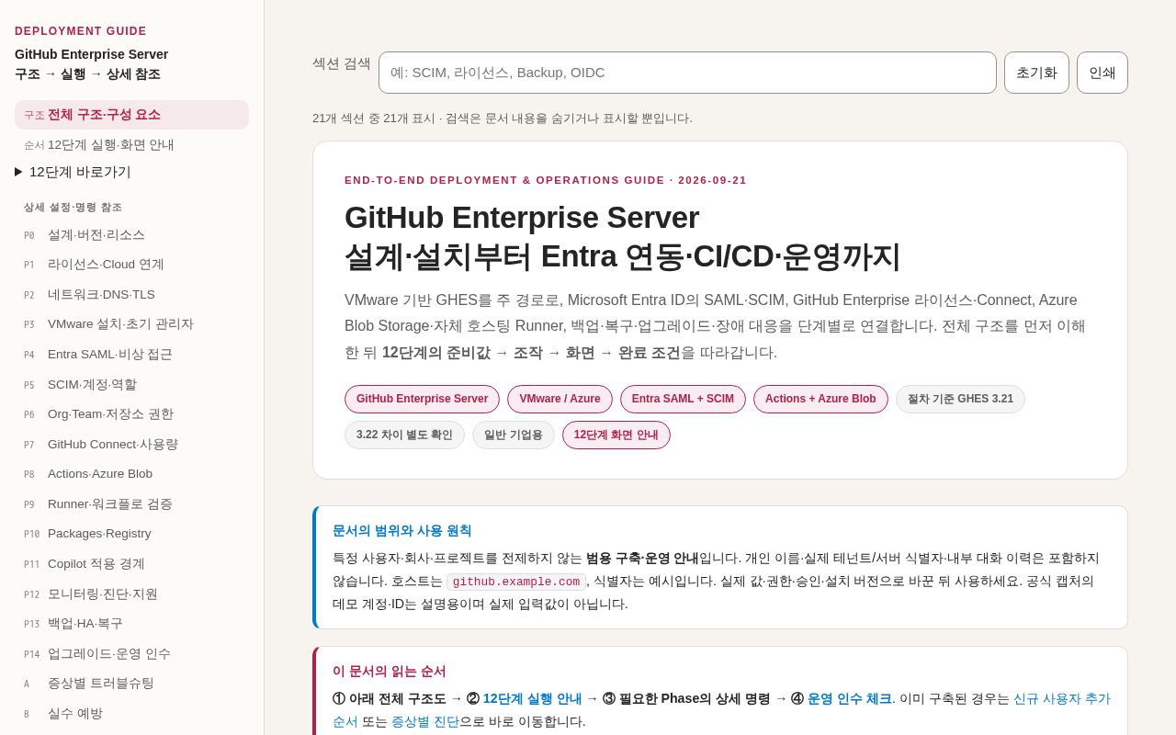Viewport: 1176px width, 735px height.
Task: Click the 이 문서의 읽는 순서 heading
Action: [x=389, y=671]
